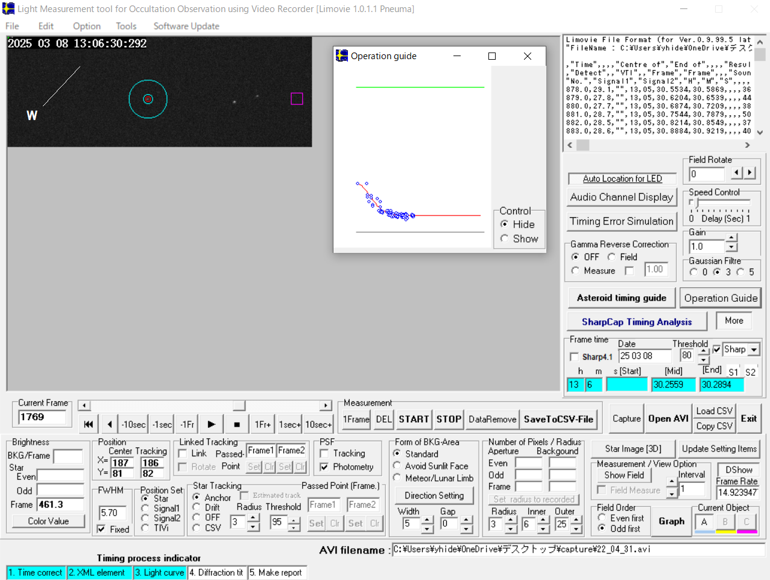Open the Sharp dropdown list

[x=754, y=349]
